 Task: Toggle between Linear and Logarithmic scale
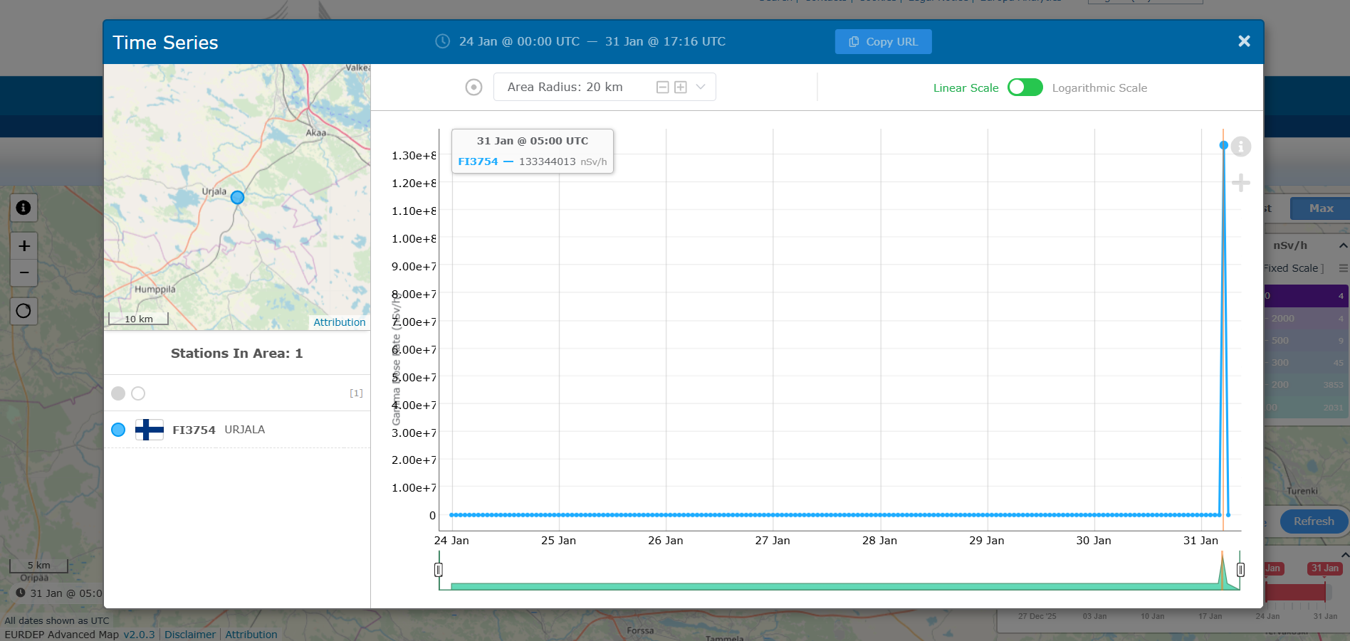[x=1025, y=88]
